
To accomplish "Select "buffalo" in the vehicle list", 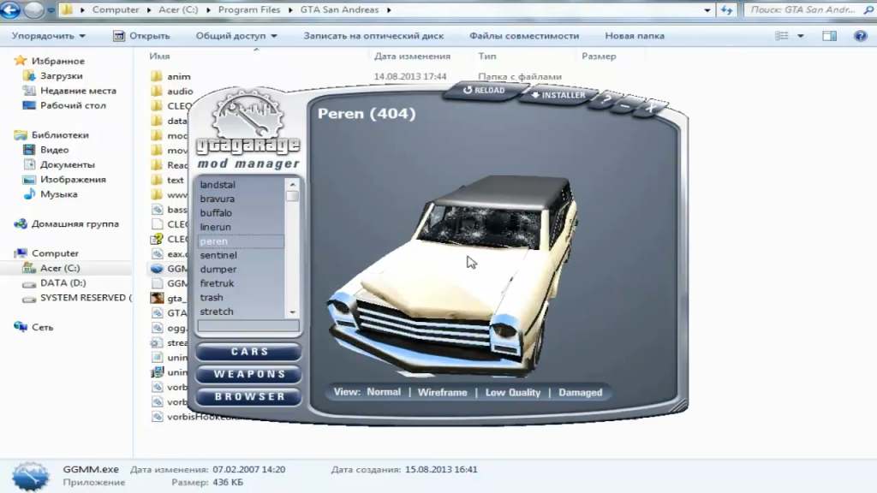I will click(x=241, y=213).
